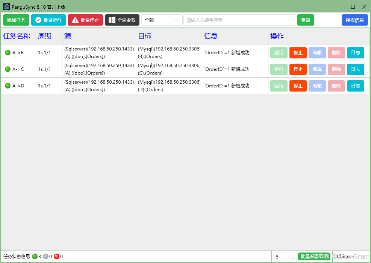Click 停止 for task A->B
Screen dimensions: 371x263
pyautogui.click(x=298, y=53)
